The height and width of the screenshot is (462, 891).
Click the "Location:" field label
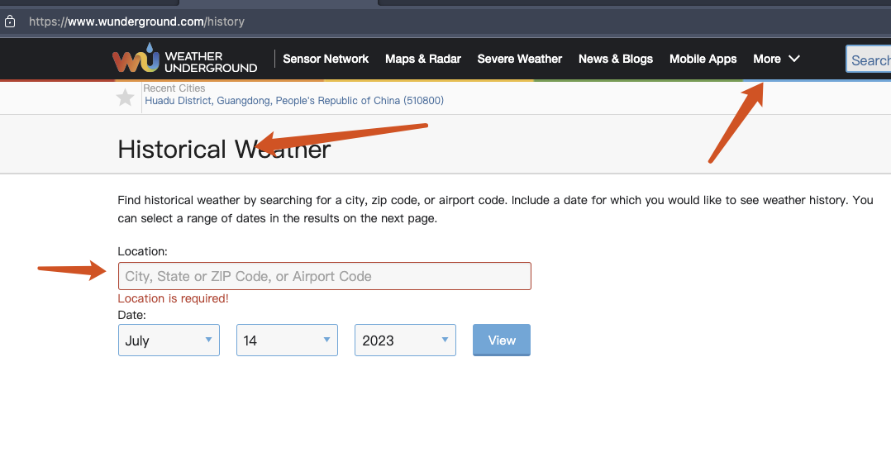(x=143, y=250)
